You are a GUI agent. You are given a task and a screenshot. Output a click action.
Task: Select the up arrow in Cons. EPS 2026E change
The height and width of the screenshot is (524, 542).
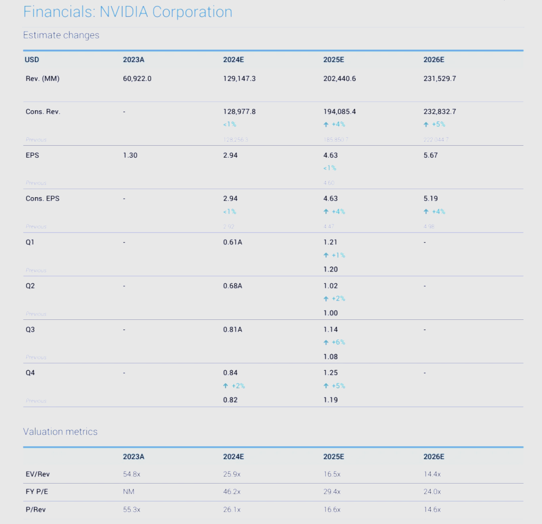coord(426,212)
